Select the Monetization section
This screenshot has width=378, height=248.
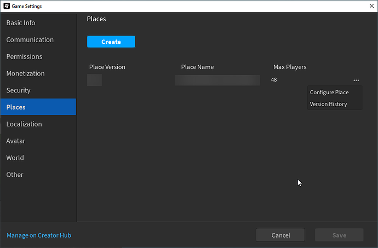point(26,73)
